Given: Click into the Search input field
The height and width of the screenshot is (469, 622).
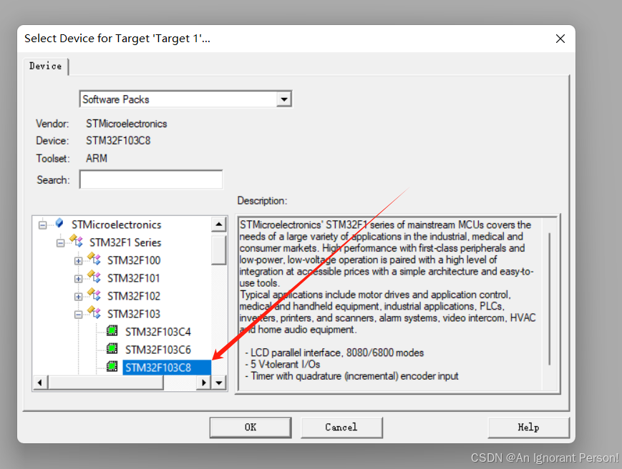Looking at the screenshot, I should 151,180.
